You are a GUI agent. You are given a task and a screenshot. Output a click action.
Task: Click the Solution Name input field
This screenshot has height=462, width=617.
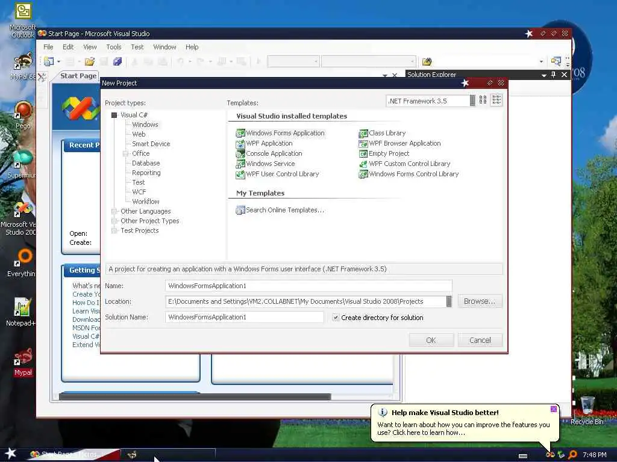(x=245, y=317)
